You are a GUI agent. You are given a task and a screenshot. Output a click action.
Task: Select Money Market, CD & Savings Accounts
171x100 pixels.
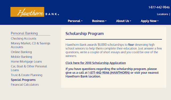pyautogui.click(x=30, y=45)
